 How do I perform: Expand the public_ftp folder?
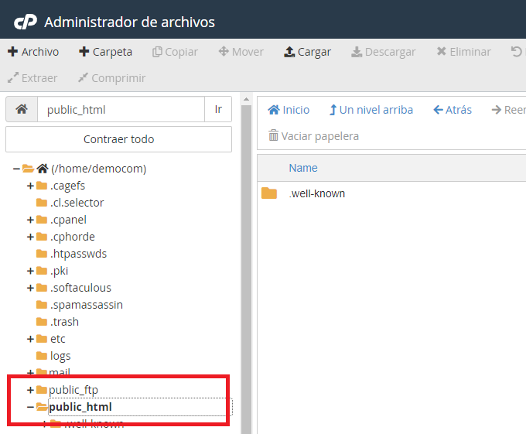[30, 390]
